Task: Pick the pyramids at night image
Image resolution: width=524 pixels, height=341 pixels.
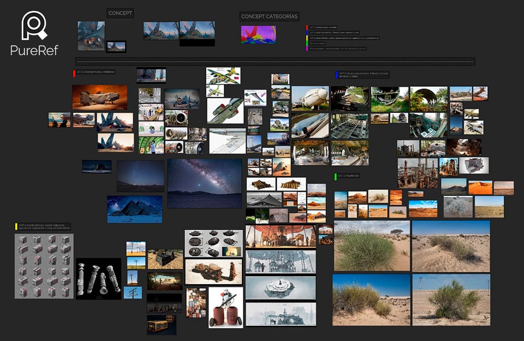Action: [135, 209]
